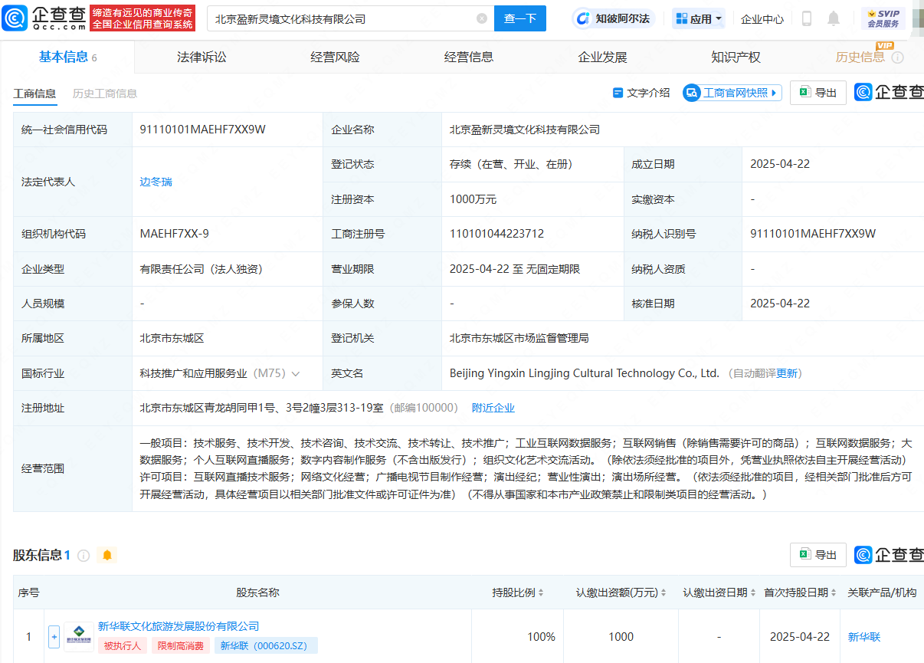Image resolution: width=924 pixels, height=663 pixels.
Task: Expand the 国标行业 category chevron
Action: click(296, 373)
